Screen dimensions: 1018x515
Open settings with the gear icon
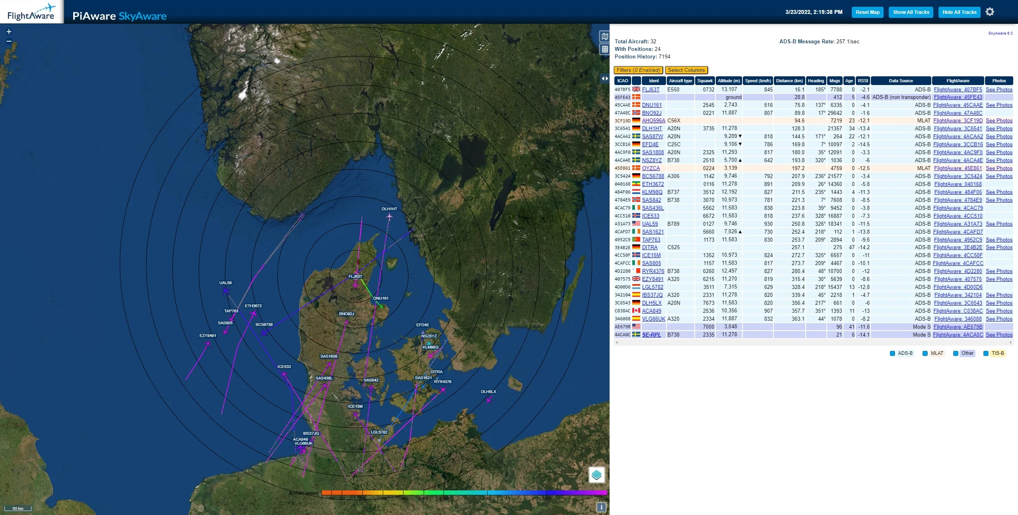[990, 12]
